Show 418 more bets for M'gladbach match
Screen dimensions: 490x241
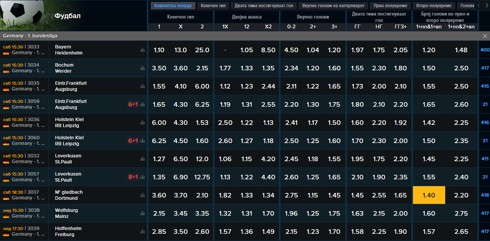click(x=485, y=195)
